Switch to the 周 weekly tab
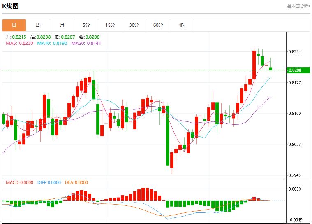The image size is (312, 224). 38,25
